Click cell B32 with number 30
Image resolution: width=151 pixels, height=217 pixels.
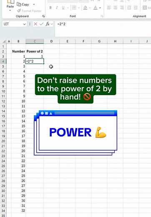[x=18, y=201]
